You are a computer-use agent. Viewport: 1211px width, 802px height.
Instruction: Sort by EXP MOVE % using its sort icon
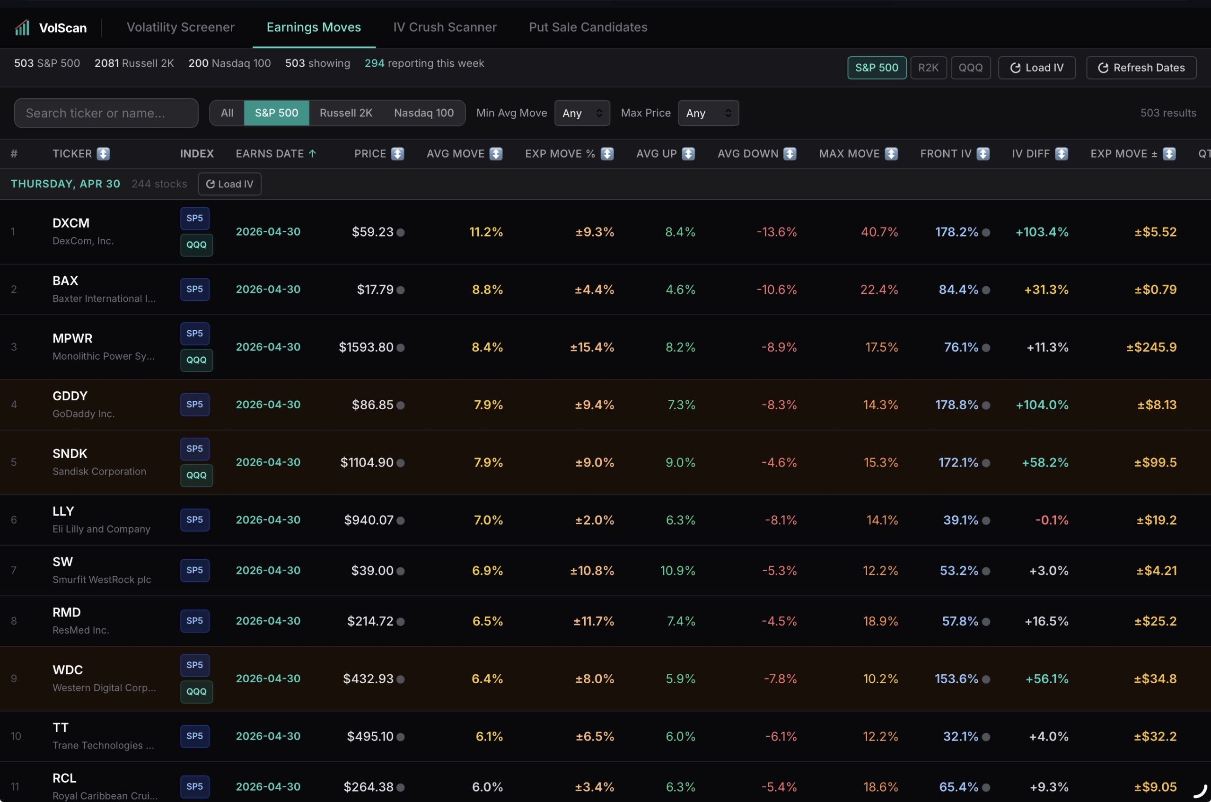point(607,154)
